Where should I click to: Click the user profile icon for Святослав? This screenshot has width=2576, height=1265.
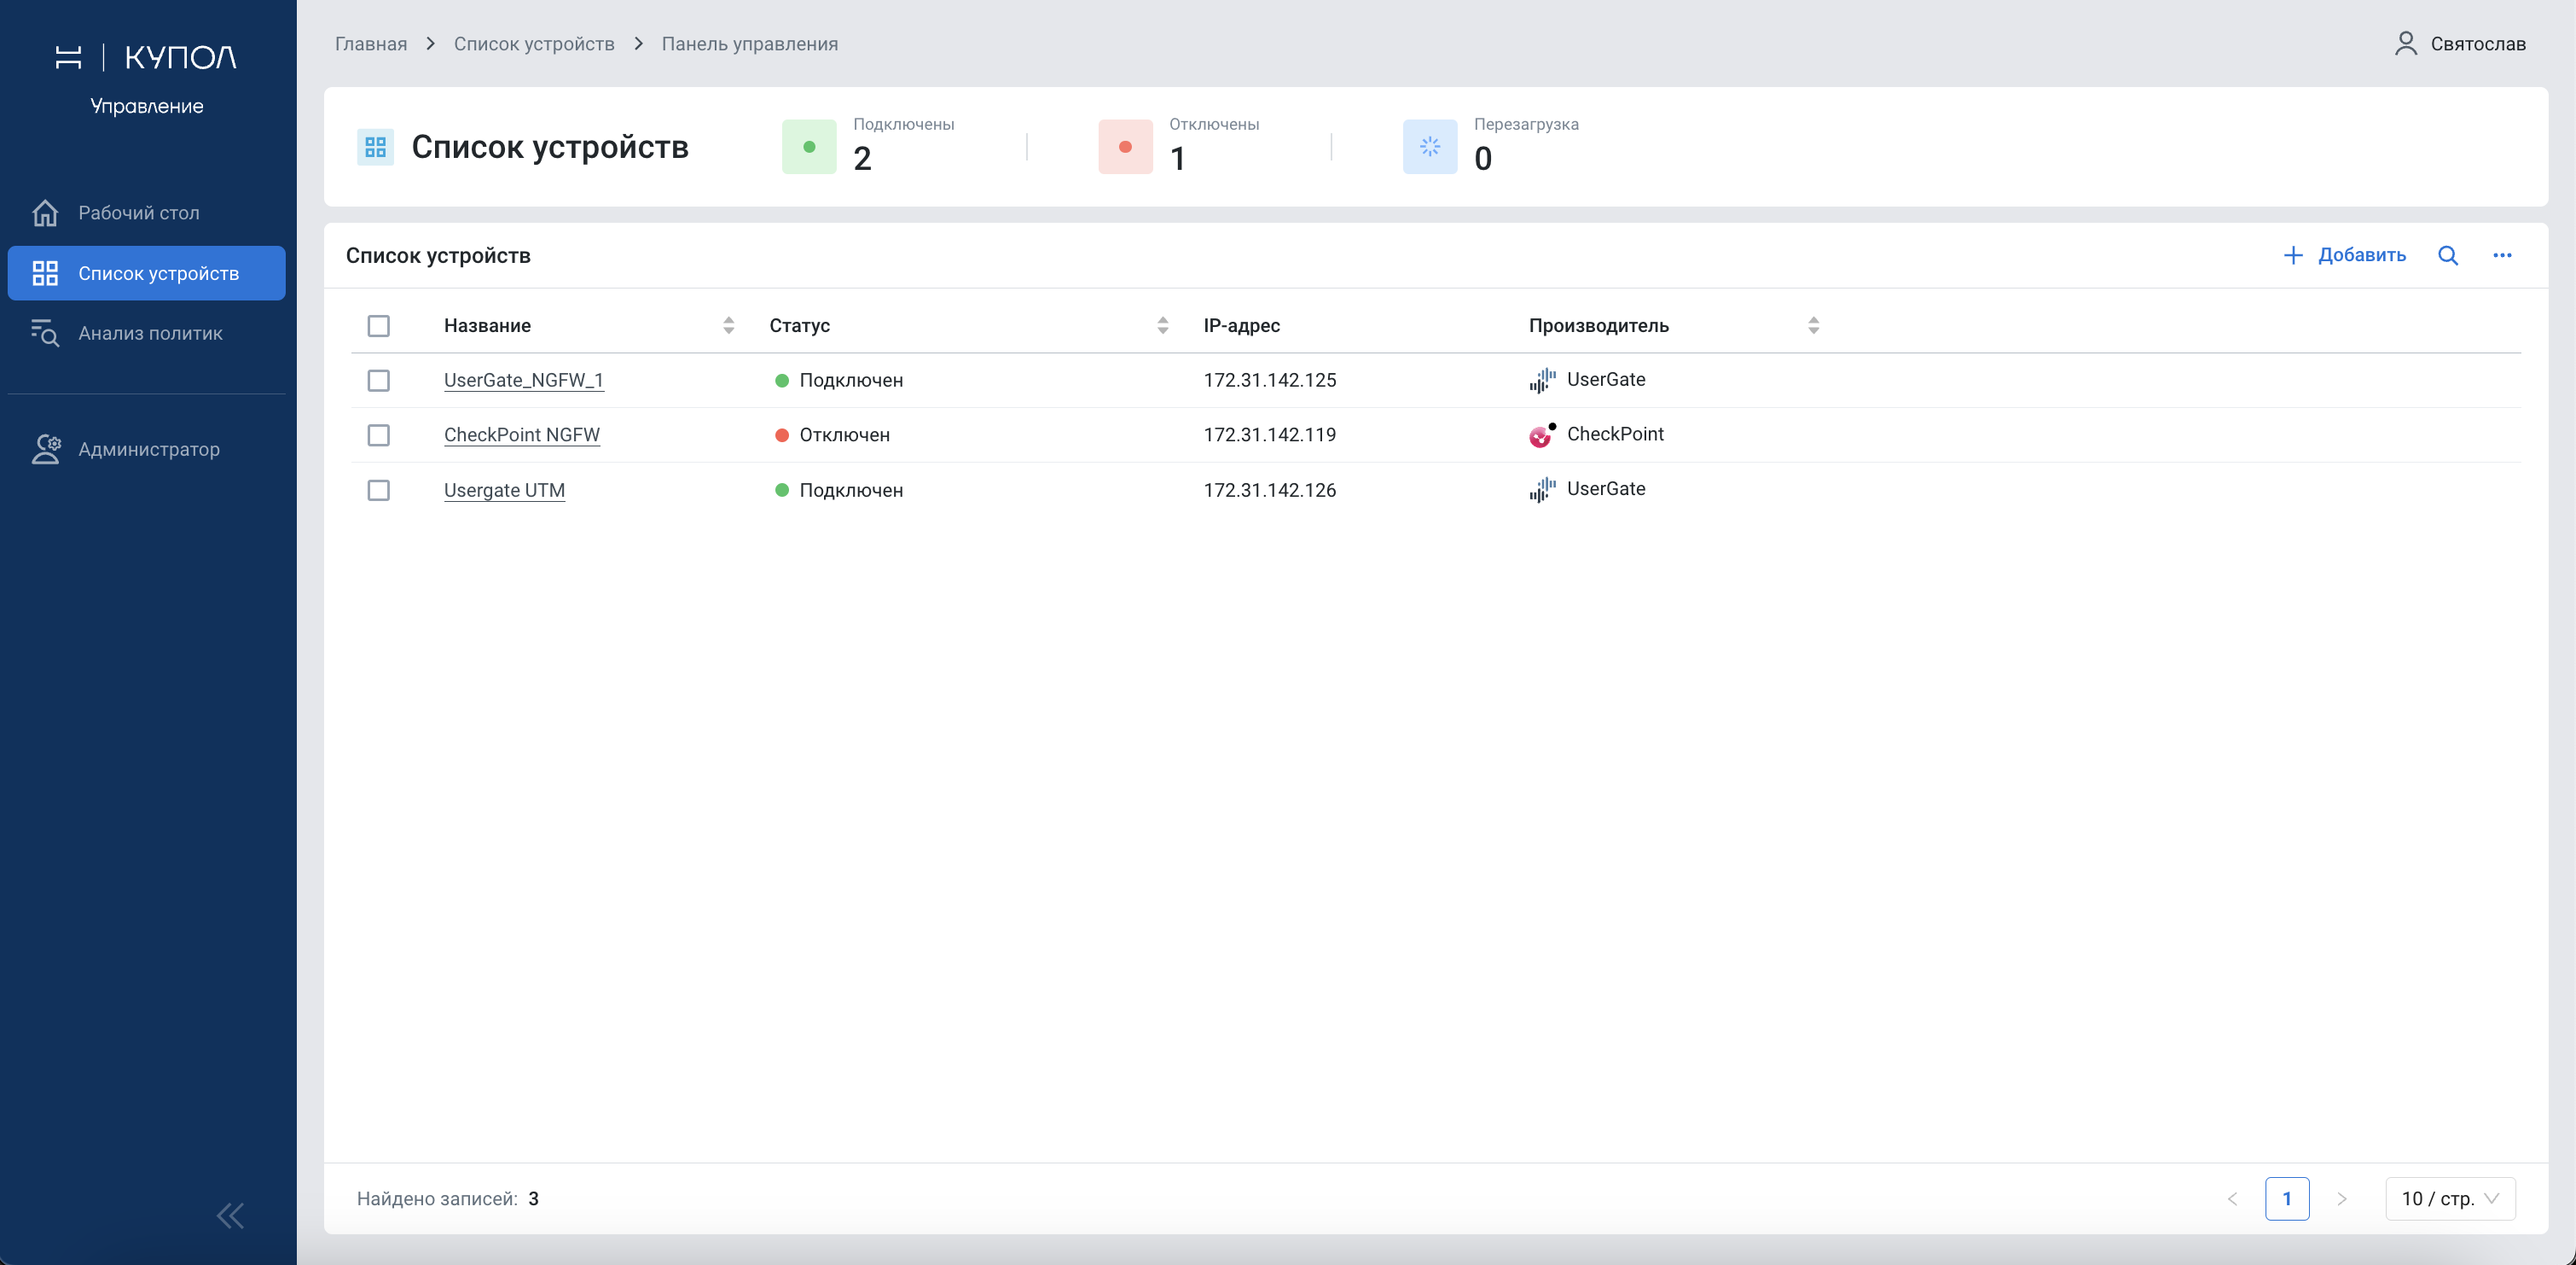(x=2405, y=43)
